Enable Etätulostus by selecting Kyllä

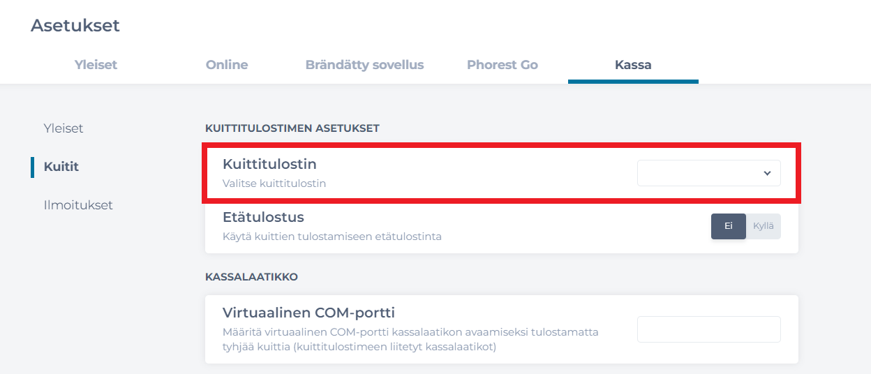(764, 226)
